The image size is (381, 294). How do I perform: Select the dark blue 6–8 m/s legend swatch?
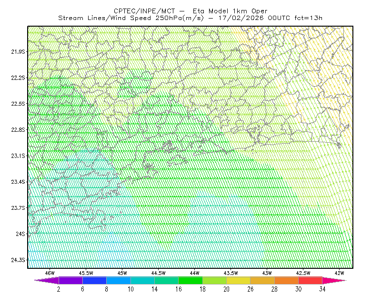(94, 280)
